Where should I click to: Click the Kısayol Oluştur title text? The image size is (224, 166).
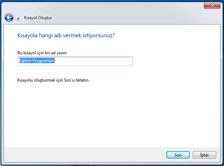[38, 18]
